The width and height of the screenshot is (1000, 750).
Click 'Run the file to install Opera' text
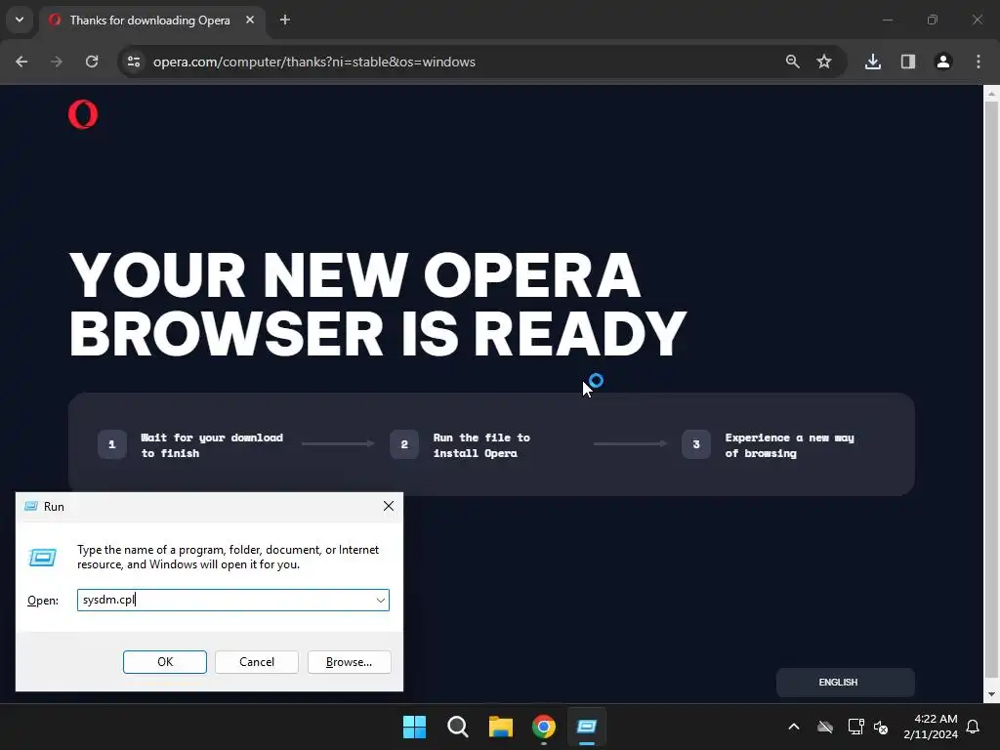[481, 445]
